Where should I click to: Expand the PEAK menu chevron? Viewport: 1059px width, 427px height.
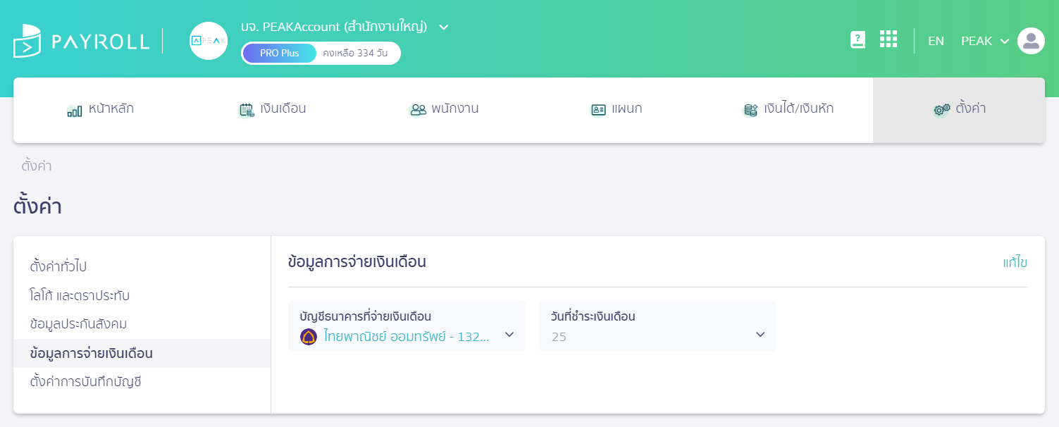[1003, 41]
